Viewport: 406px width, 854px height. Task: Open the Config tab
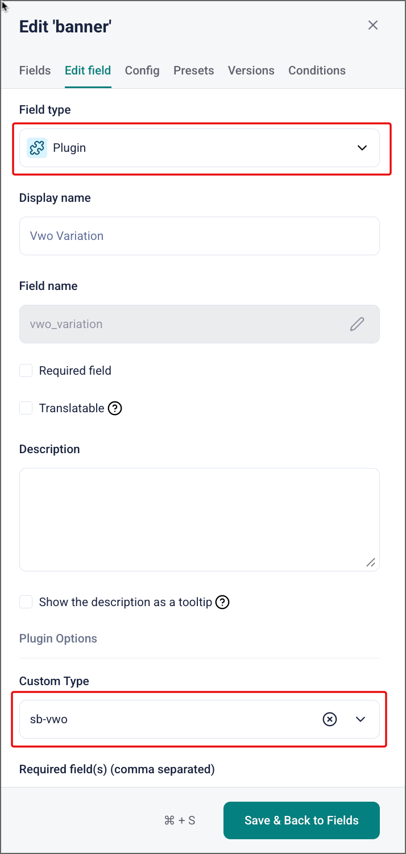click(142, 71)
